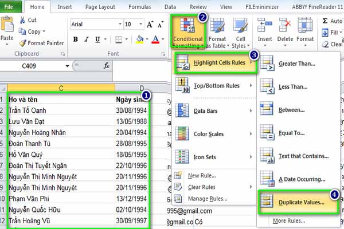Open the Font Color dropdown arrow
The width and height of the screenshot is (344, 229).
tap(163, 40)
